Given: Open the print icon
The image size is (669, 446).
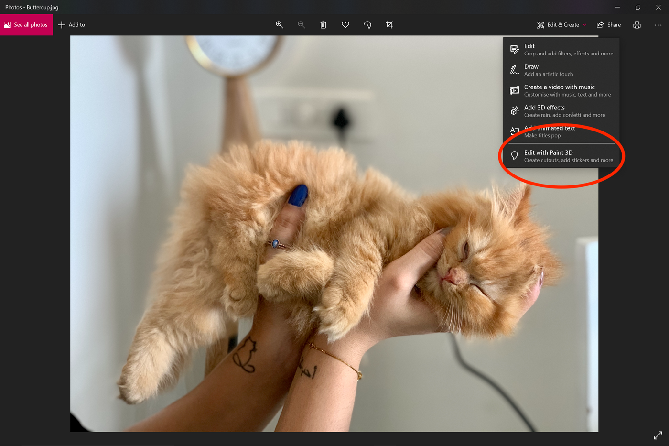Looking at the screenshot, I should coord(637,25).
